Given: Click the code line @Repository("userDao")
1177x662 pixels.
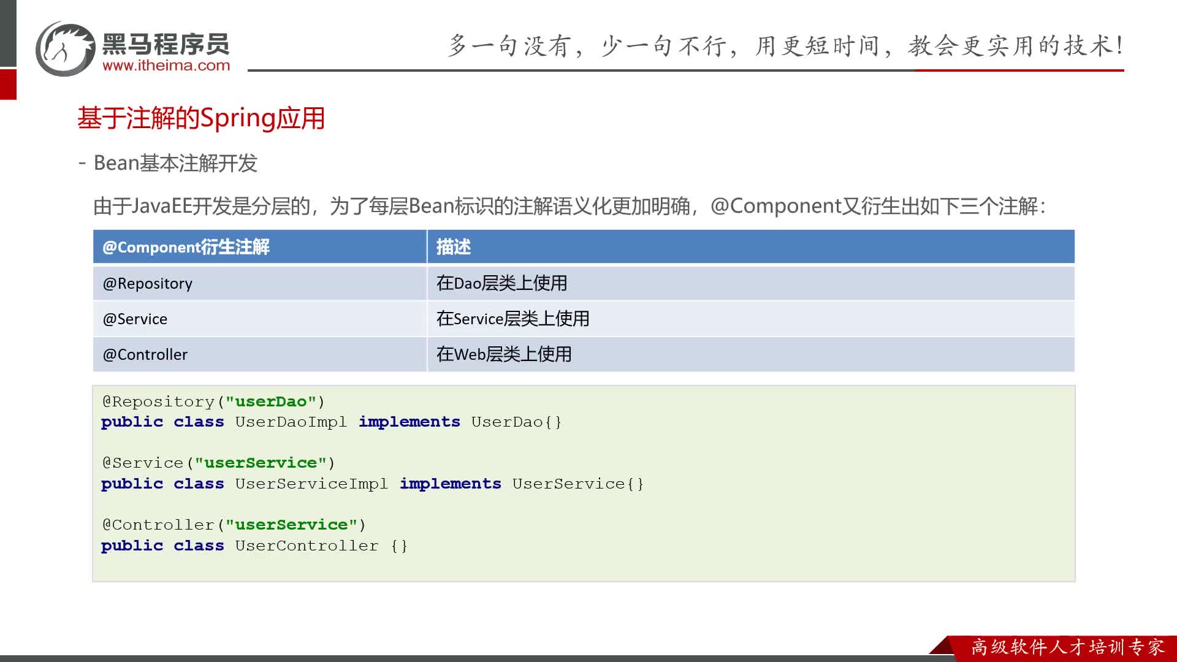Looking at the screenshot, I should [x=213, y=401].
